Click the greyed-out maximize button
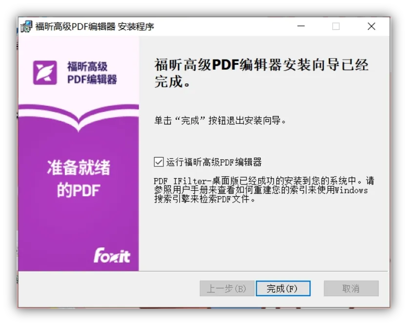The image size is (408, 325). (336, 26)
